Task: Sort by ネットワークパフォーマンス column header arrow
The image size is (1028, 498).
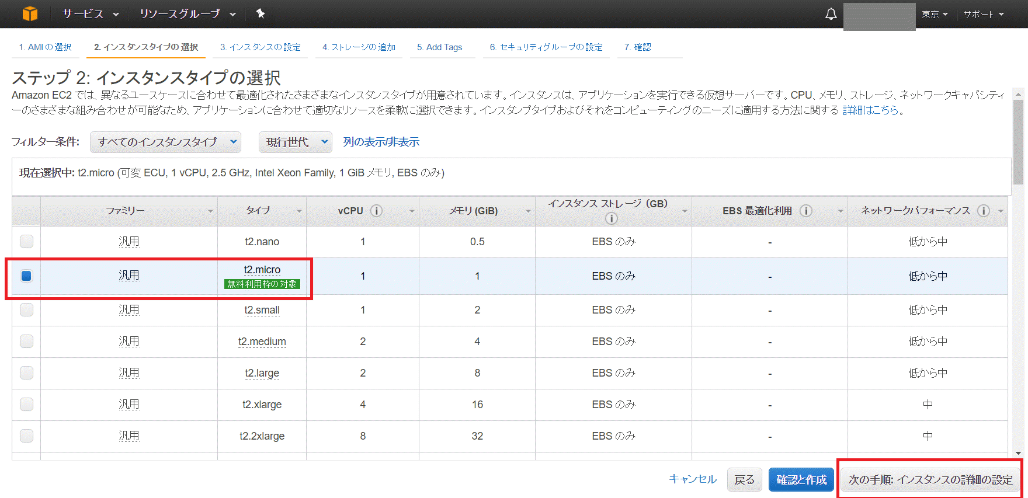Action: click(1001, 211)
